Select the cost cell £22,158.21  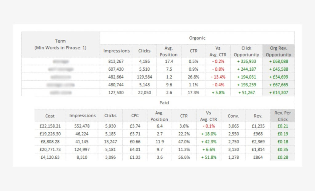pyautogui.click(x=50, y=126)
